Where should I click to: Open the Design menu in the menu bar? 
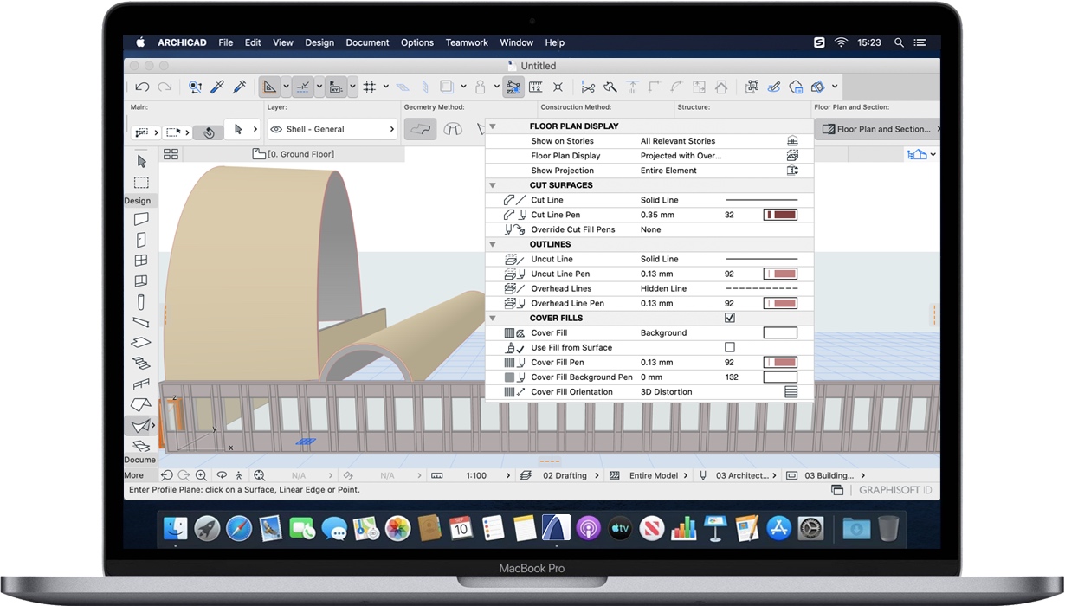319,42
